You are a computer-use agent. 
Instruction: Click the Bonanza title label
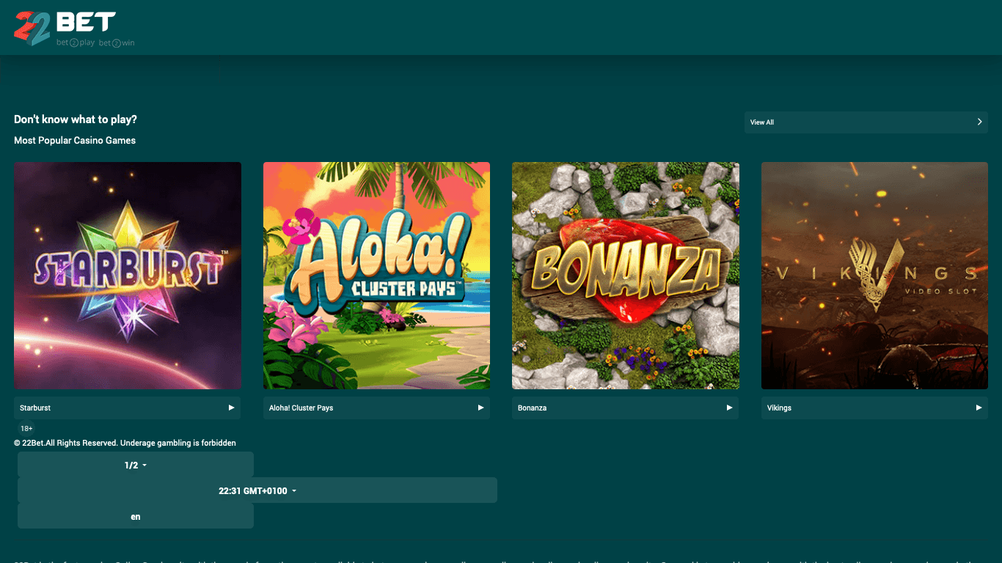click(x=533, y=408)
